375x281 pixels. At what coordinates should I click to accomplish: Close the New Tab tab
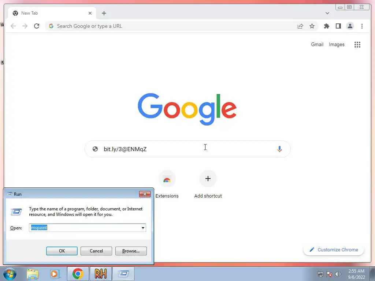[90, 13]
